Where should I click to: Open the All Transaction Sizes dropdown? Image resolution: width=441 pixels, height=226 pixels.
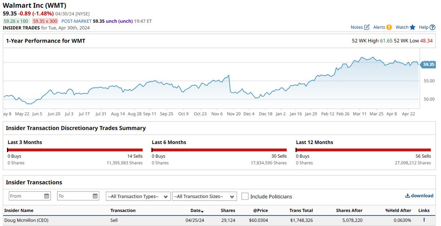coord(204,196)
